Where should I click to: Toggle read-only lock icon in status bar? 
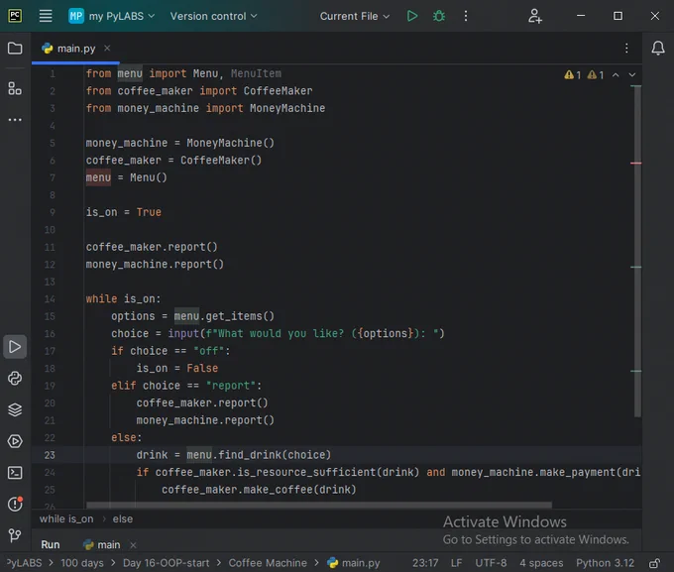tap(654, 563)
